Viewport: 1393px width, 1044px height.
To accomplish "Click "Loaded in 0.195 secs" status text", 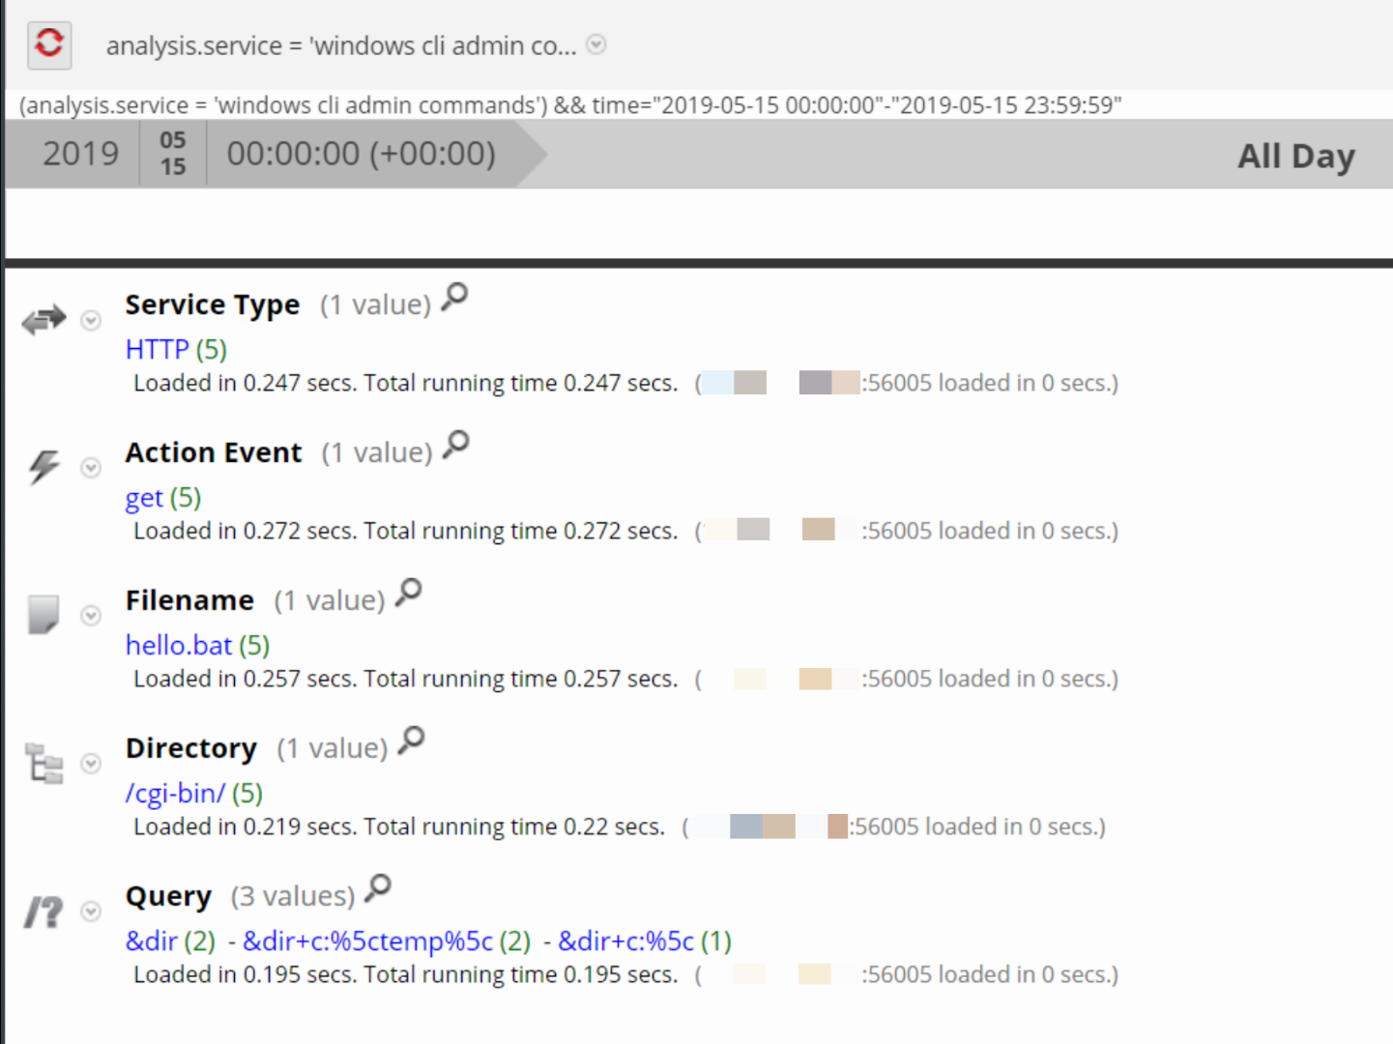I will point(246,974).
